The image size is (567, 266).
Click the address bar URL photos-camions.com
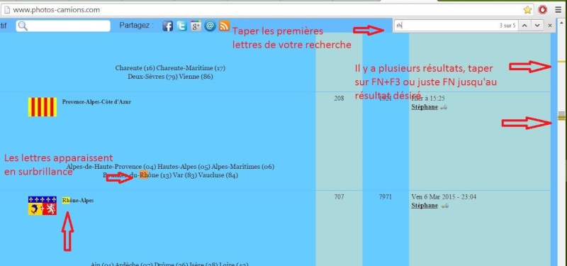[x=57, y=10]
